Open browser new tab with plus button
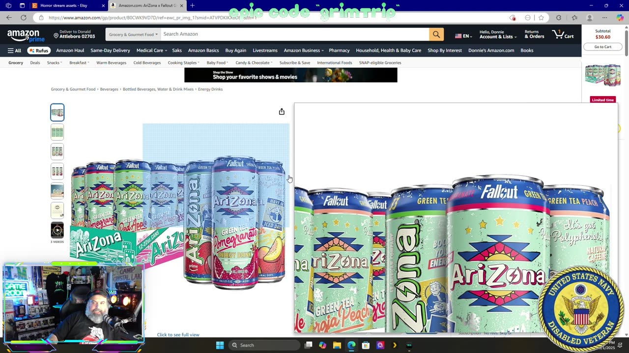This screenshot has height=353, width=629. 192,5
